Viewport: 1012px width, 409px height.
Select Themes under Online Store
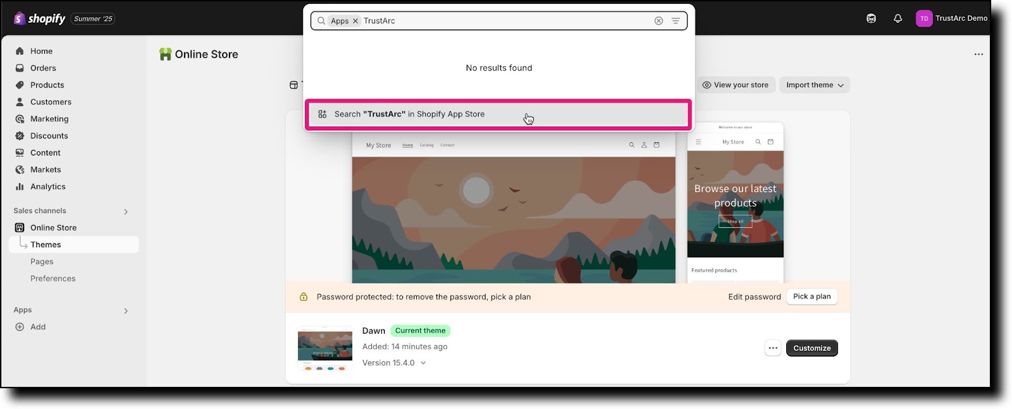click(73, 245)
